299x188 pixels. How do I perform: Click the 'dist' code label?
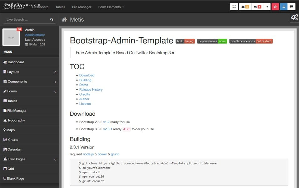pyautogui.click(x=126, y=129)
